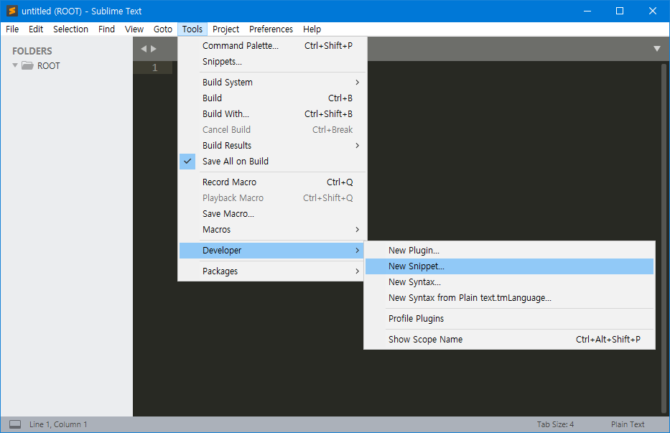Choose Command Palette… from the Tools menu
Viewport: 670px width, 433px height.
pos(273,46)
